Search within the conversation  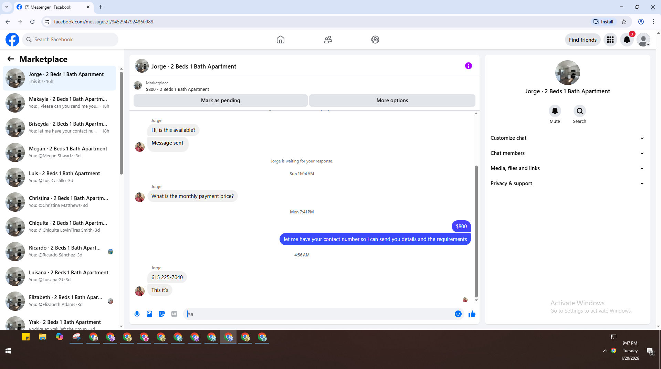[x=580, y=111]
